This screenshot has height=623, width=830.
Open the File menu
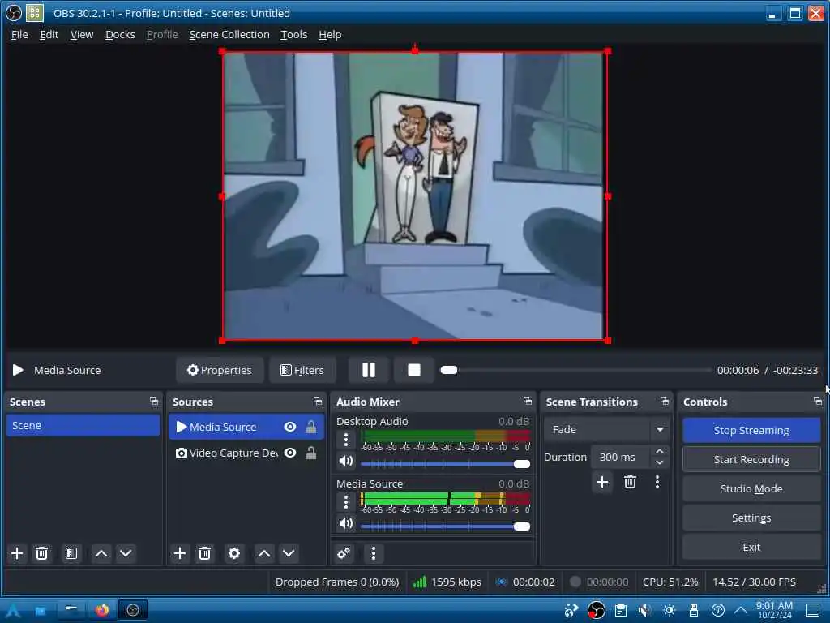[19, 34]
